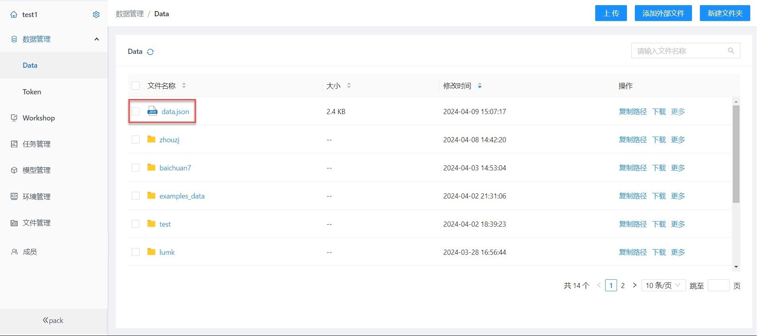Image resolution: width=757 pixels, height=336 pixels.
Task: Select all files with header checkbox
Action: point(136,86)
